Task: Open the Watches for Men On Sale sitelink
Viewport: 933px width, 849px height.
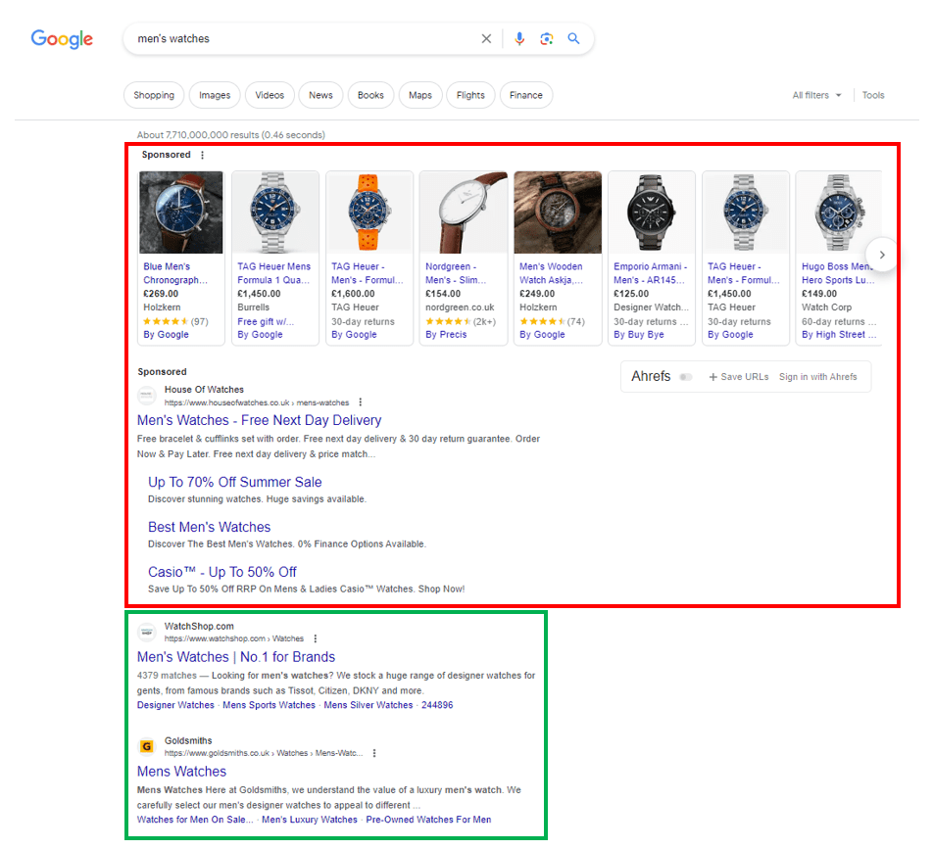Action: coord(195,820)
